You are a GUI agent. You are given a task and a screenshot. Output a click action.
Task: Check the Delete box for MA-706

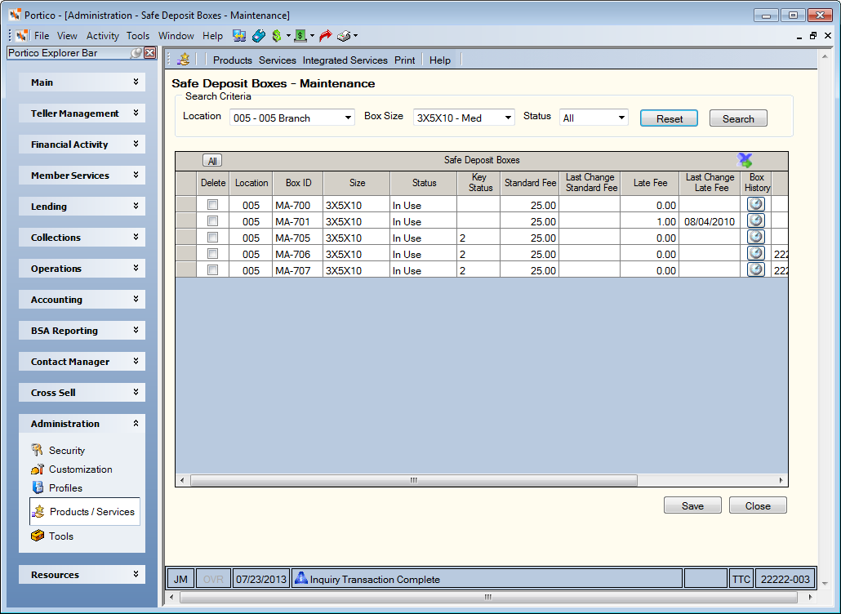click(213, 254)
